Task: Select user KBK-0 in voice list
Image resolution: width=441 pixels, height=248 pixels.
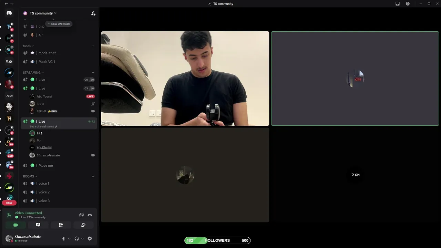Action: pyautogui.click(x=41, y=111)
